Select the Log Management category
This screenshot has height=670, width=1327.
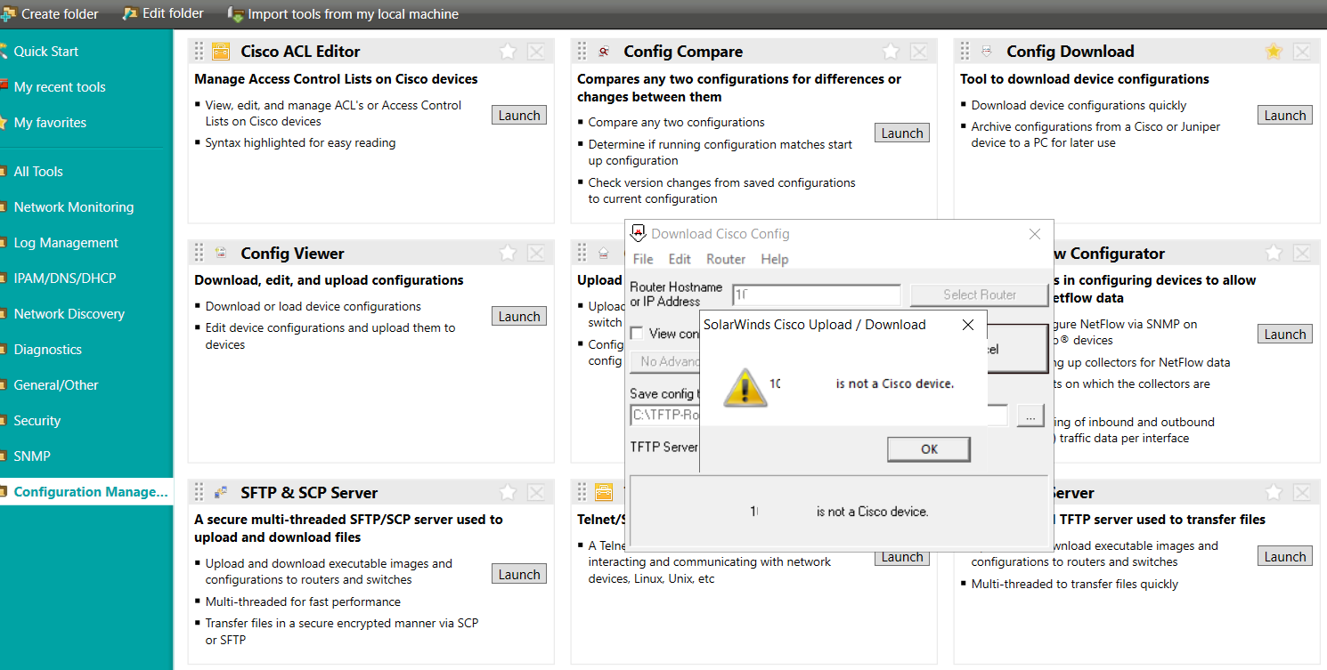click(66, 243)
